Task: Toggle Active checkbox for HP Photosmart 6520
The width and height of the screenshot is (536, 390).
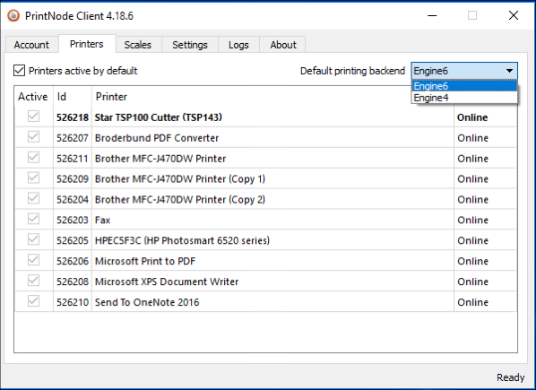Action: [x=33, y=239]
